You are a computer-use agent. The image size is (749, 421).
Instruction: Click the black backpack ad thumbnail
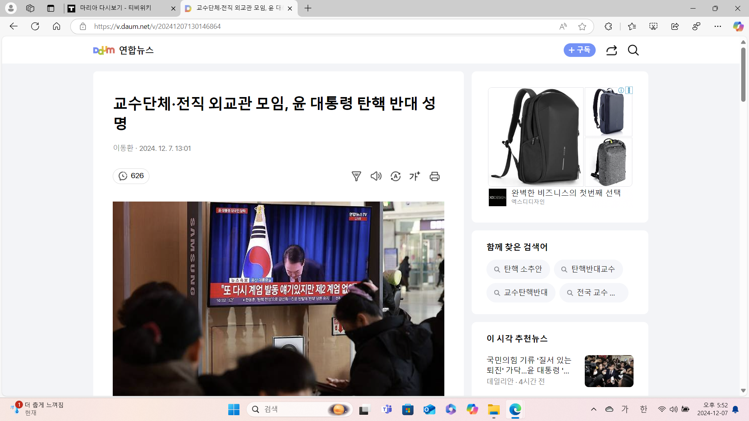coord(536,136)
